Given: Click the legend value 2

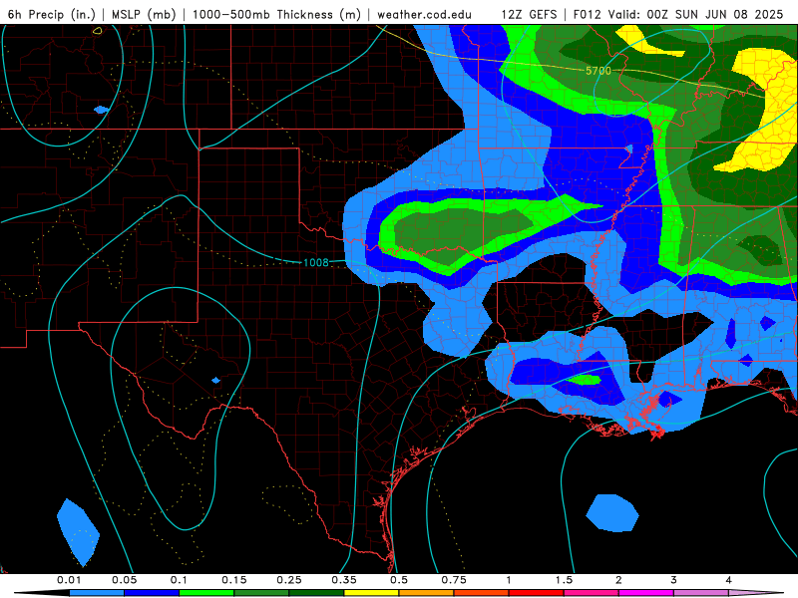Looking at the screenshot, I should [x=618, y=580].
